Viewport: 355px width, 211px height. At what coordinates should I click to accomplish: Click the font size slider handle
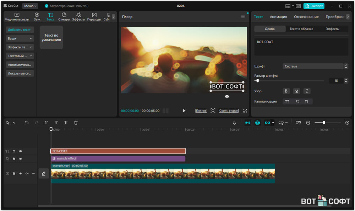point(257,81)
